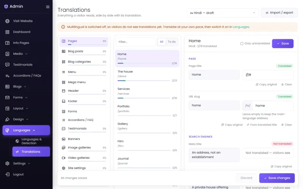
Task: Expand the Settings sidebar submenu
Action: (x=29, y=164)
